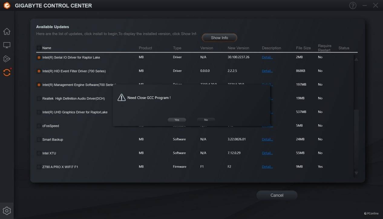The width and height of the screenshot is (383, 219).
Task: Open Detail link for Smart Backup
Action: (267, 139)
